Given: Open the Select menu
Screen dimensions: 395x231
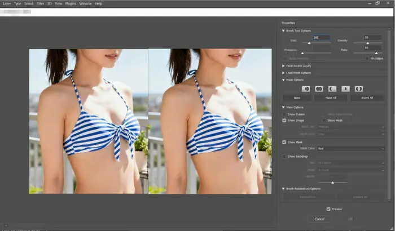Looking at the screenshot, I should point(29,3).
